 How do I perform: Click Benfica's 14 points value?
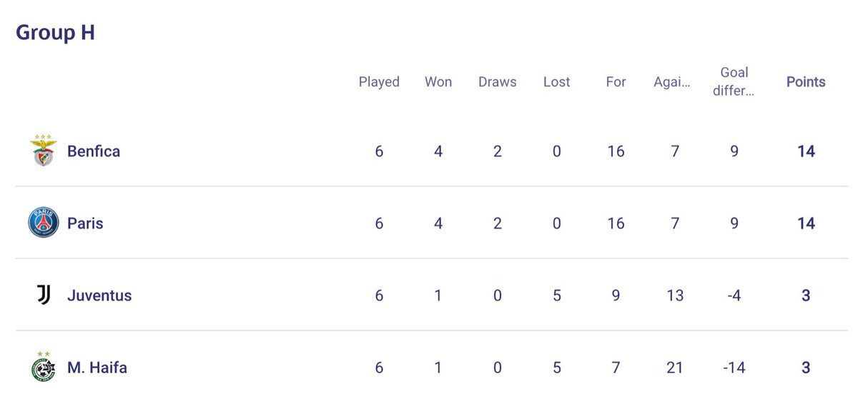806,151
